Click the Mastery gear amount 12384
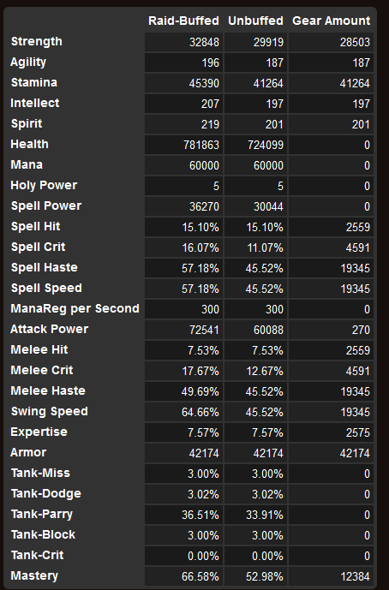Image resolution: width=389 pixels, height=590 pixels. pyautogui.click(x=355, y=576)
